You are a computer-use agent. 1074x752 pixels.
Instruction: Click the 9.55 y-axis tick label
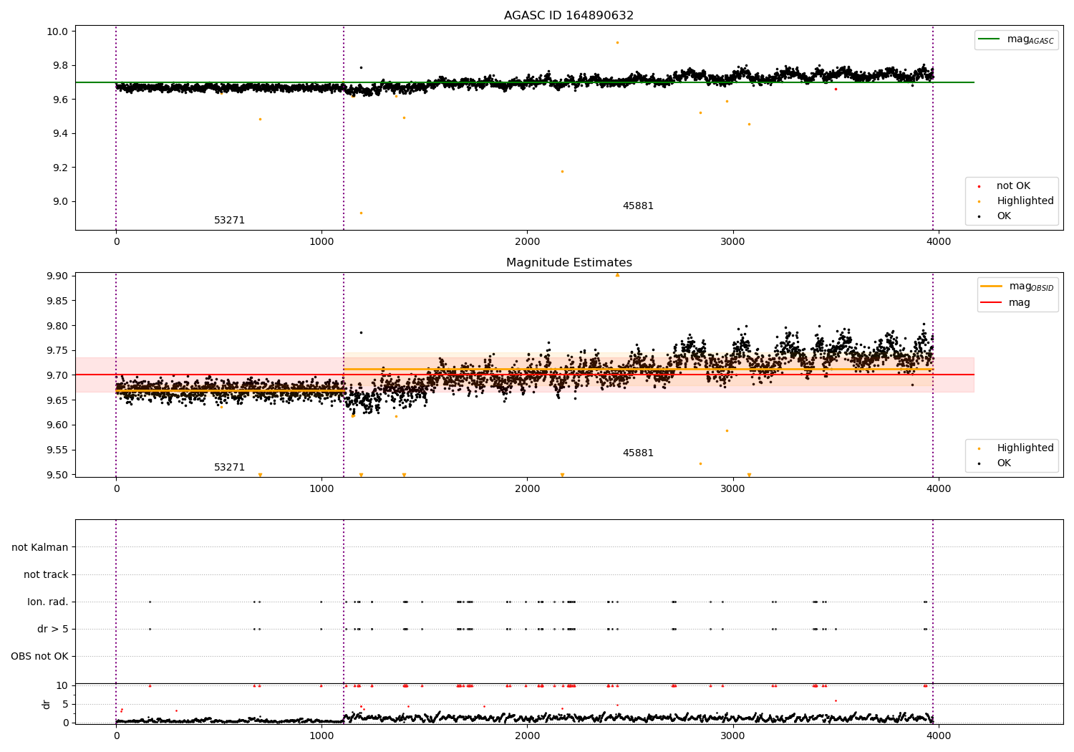click(x=57, y=450)
